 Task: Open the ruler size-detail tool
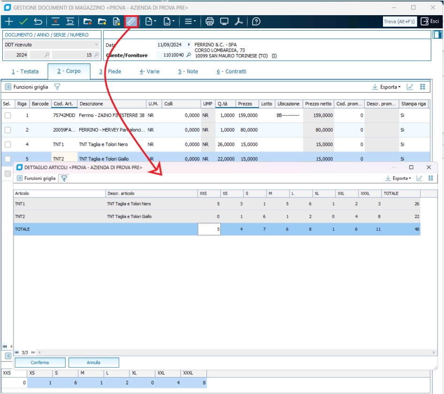coord(131,22)
